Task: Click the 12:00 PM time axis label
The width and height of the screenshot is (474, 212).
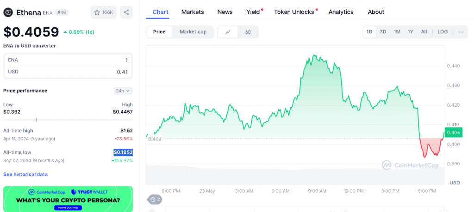Action: click(x=354, y=191)
